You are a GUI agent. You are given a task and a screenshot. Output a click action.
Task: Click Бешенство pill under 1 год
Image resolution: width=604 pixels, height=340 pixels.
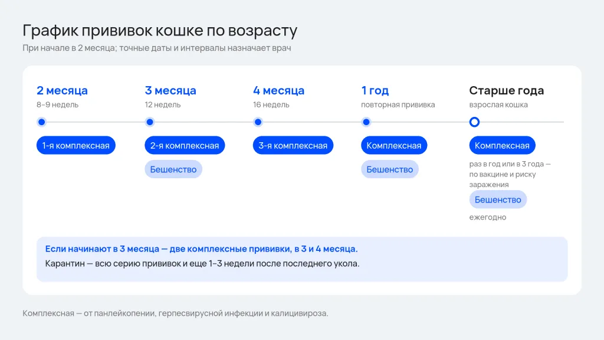(389, 169)
